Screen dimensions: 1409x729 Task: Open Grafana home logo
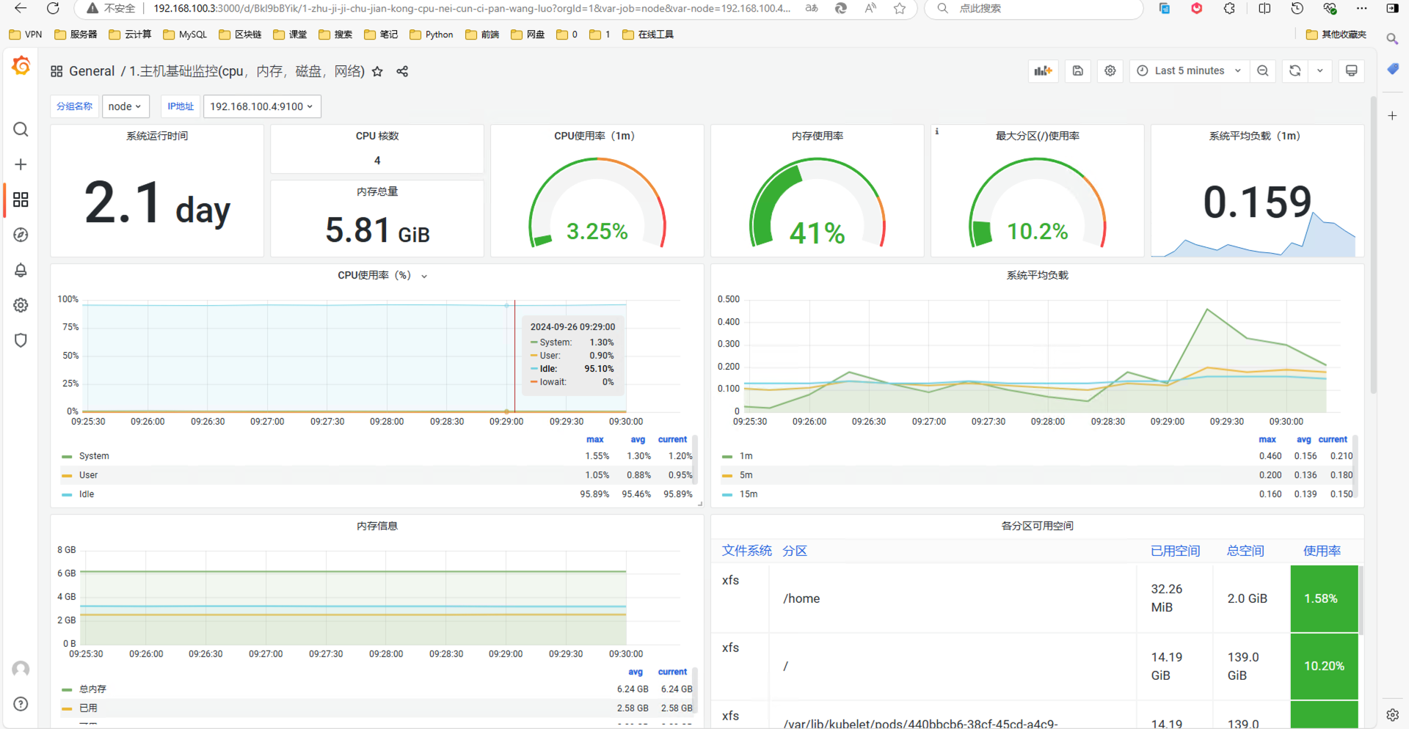pyautogui.click(x=21, y=66)
